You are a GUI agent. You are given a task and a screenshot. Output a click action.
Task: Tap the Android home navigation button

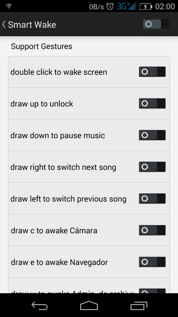tap(89, 305)
